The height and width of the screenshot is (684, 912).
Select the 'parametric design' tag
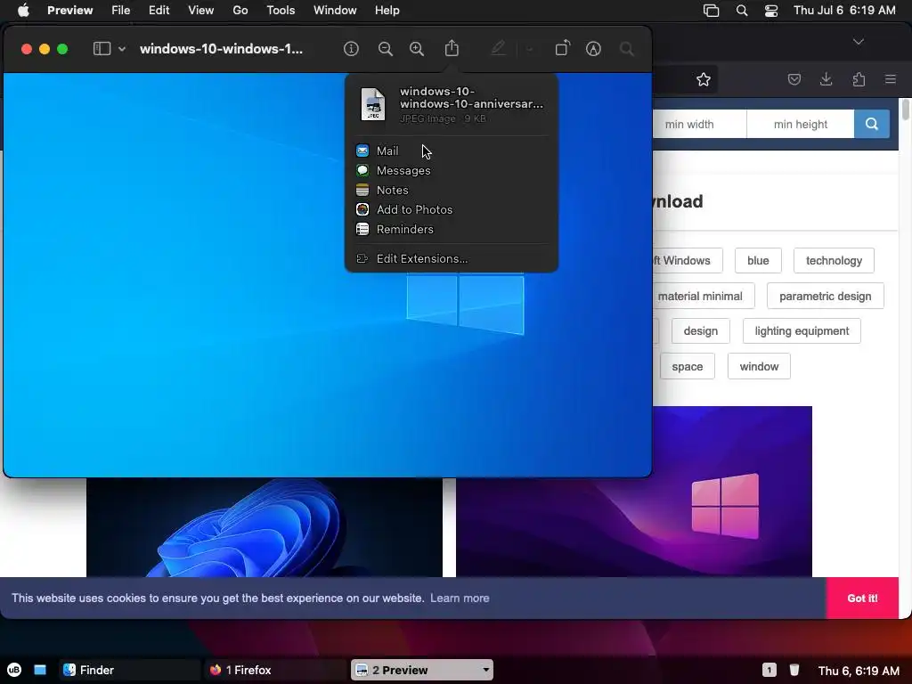click(825, 296)
